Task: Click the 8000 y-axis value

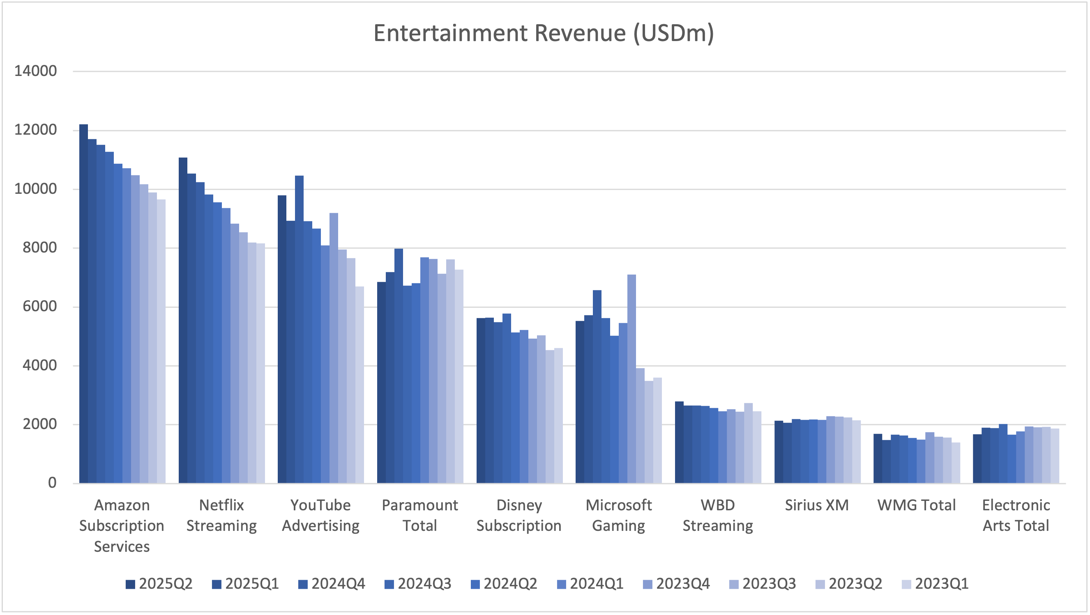Action: point(40,248)
